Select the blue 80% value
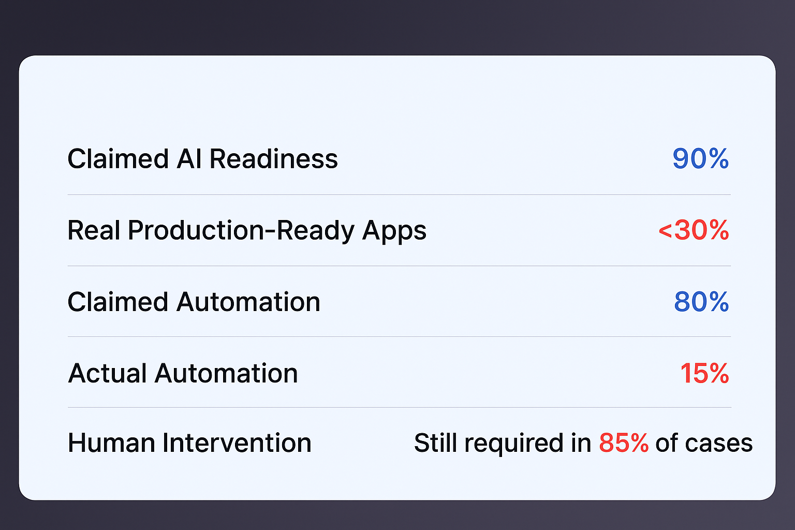Viewport: 795px width, 530px height. (x=701, y=302)
